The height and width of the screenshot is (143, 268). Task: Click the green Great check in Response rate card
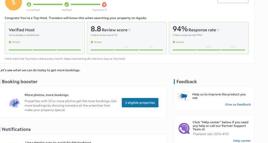point(174,42)
